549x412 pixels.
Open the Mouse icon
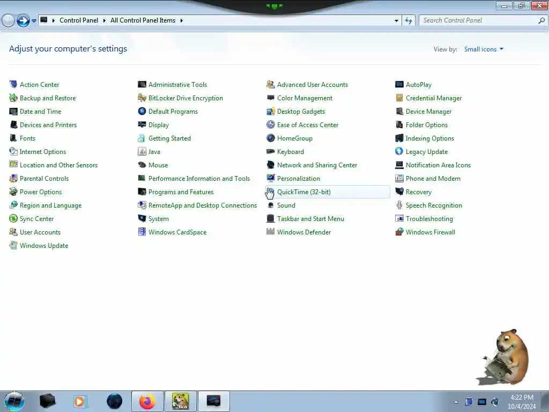(x=142, y=165)
